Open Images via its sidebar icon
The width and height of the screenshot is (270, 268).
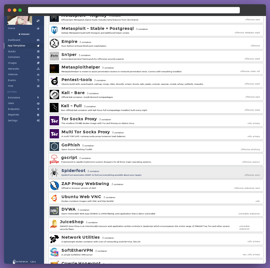[38, 63]
